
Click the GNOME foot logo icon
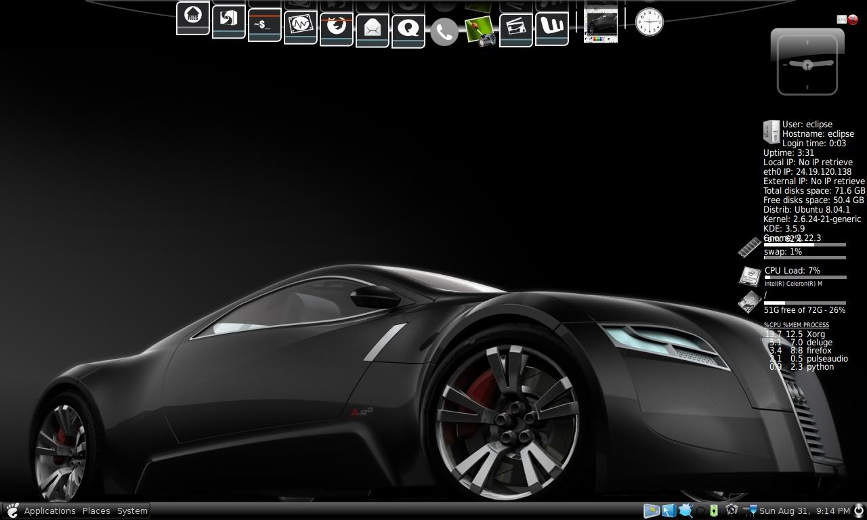click(x=12, y=511)
